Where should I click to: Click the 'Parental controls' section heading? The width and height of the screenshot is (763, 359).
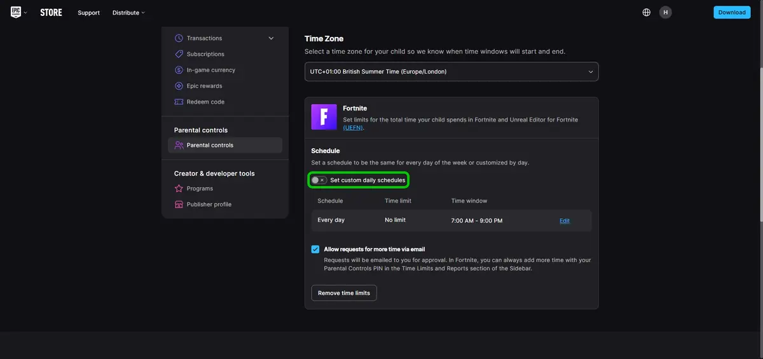pyautogui.click(x=201, y=130)
